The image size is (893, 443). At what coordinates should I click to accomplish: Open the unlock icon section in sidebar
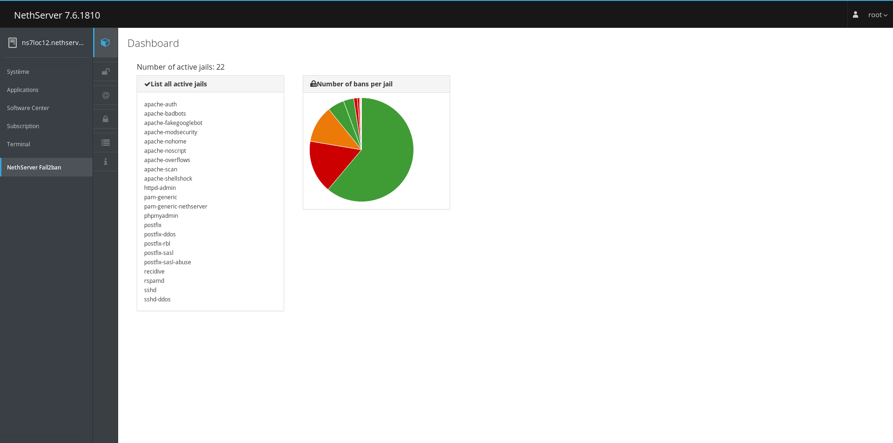[x=106, y=72]
